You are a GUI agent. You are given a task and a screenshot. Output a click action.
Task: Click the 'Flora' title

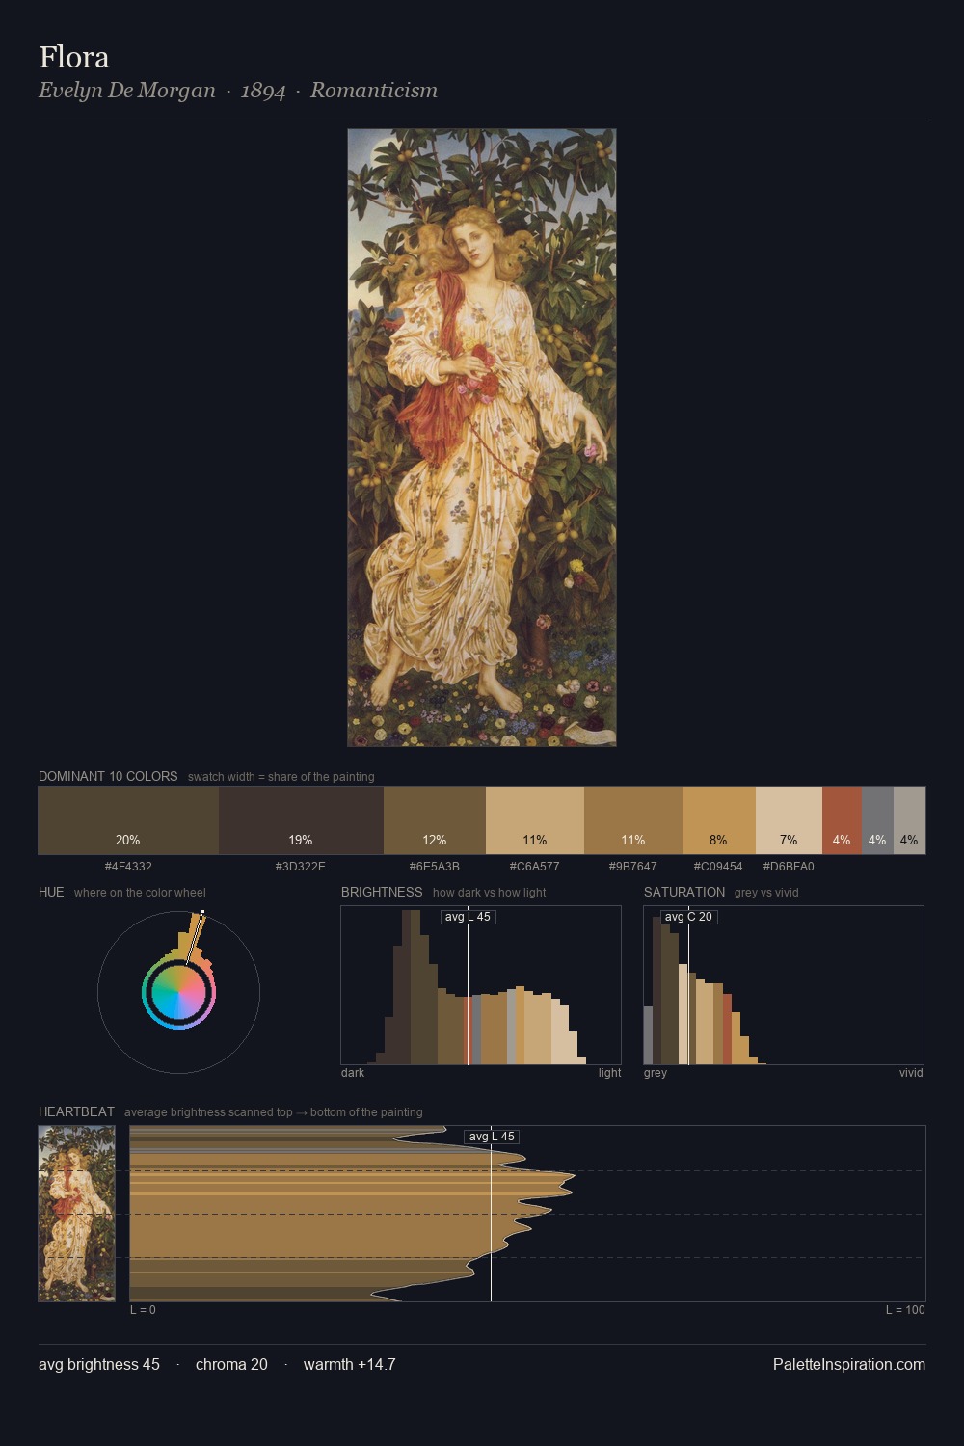pos(74,57)
